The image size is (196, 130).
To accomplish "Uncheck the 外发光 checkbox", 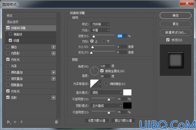I will [8, 91].
